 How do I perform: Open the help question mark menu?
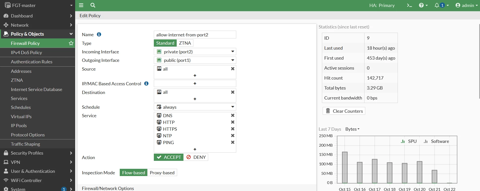coord(423,5)
